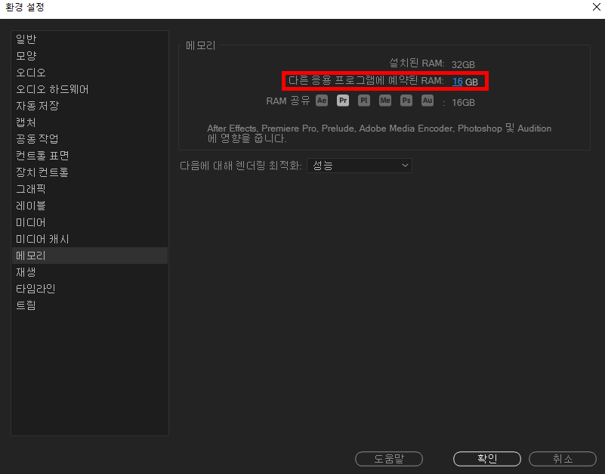Click the Audition (Au) RAM share icon
The height and width of the screenshot is (474, 605).
[x=428, y=101]
